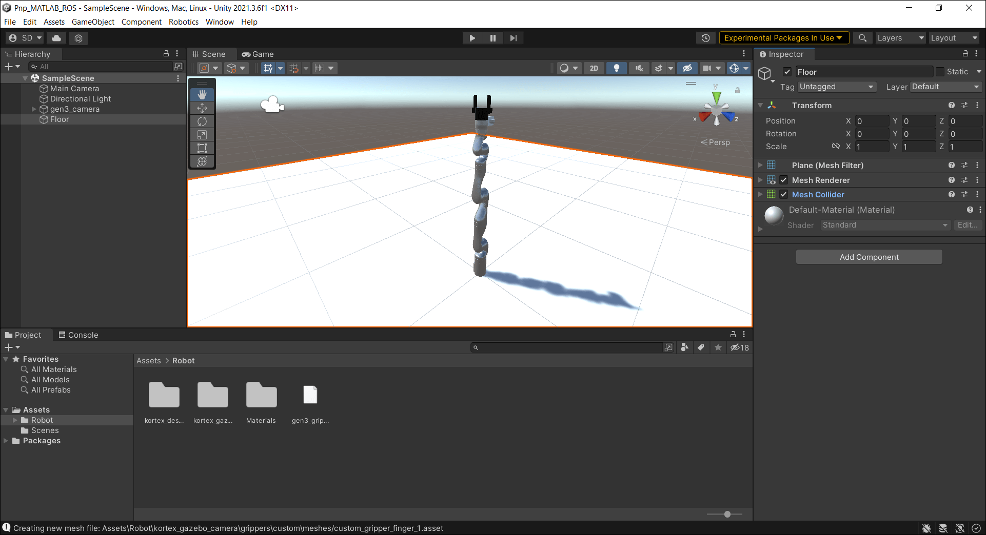The height and width of the screenshot is (535, 986).
Task: Open the Robotics menu
Action: tap(184, 22)
